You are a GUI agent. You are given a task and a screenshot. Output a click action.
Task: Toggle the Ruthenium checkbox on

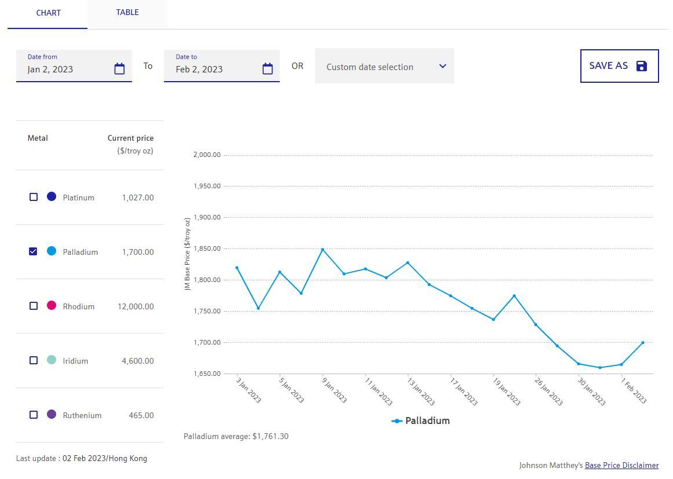[34, 415]
